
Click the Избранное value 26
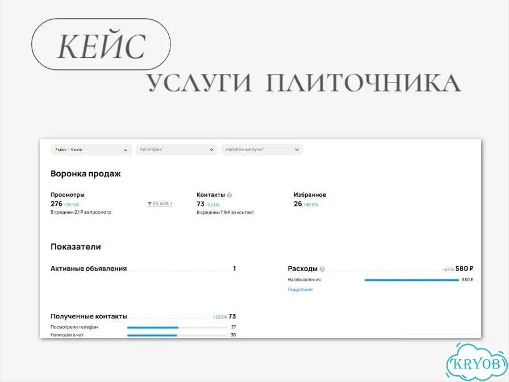(x=298, y=204)
